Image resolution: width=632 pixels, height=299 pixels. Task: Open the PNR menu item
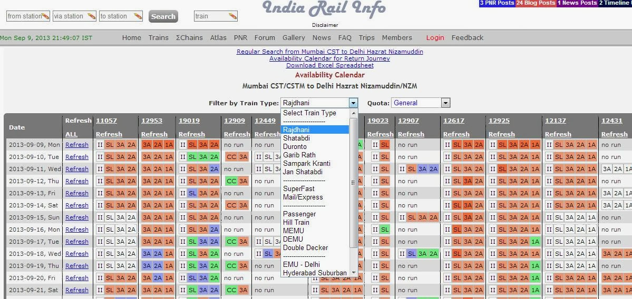241,37
